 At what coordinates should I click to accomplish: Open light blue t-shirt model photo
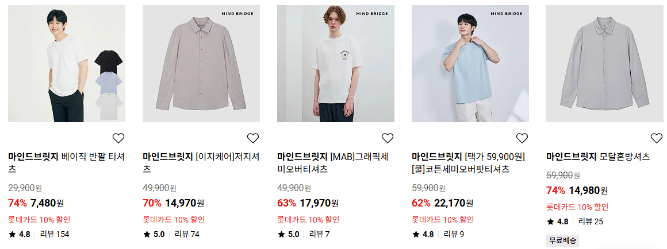470,64
